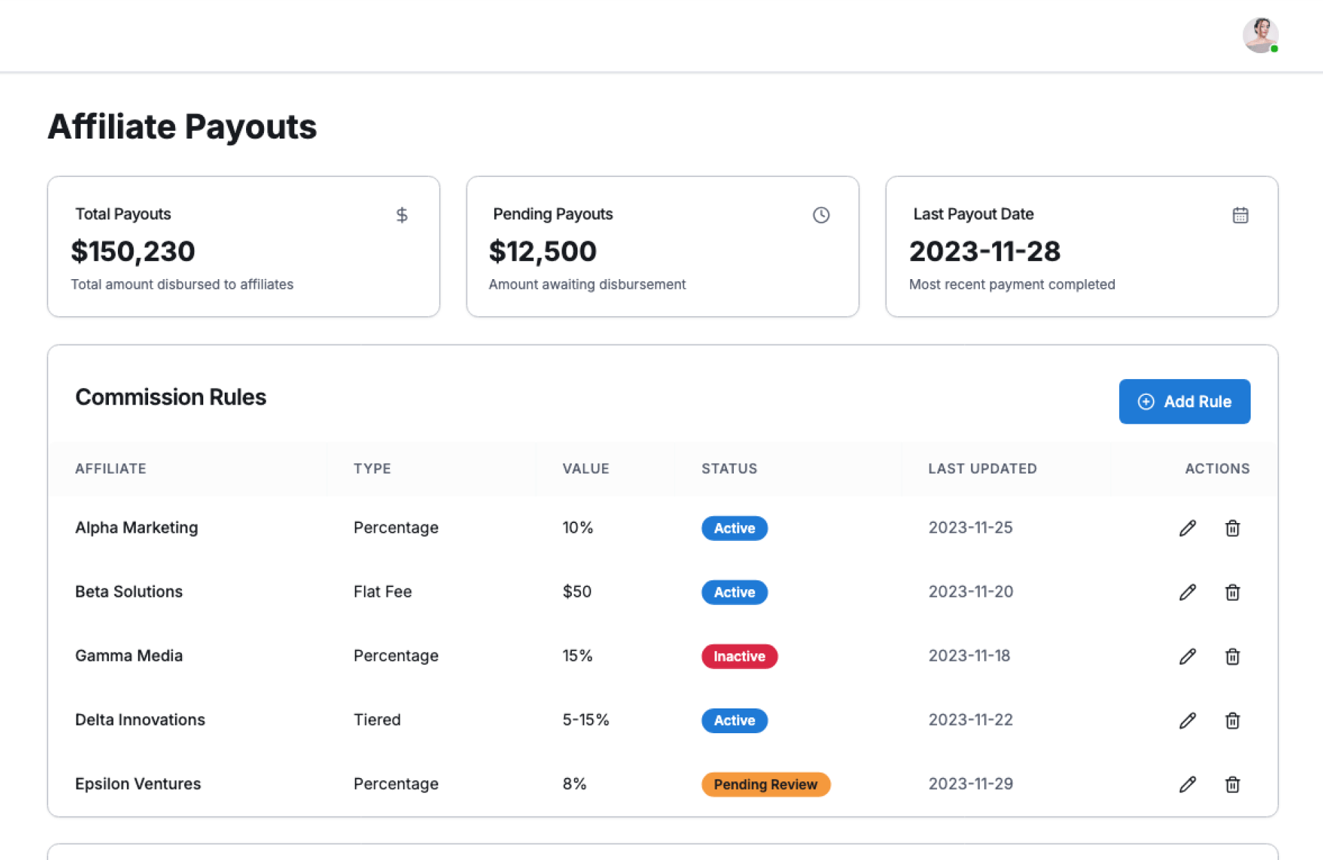The image size is (1323, 860).
Task: Edit the Epsilon Ventures rule
Action: point(1187,784)
